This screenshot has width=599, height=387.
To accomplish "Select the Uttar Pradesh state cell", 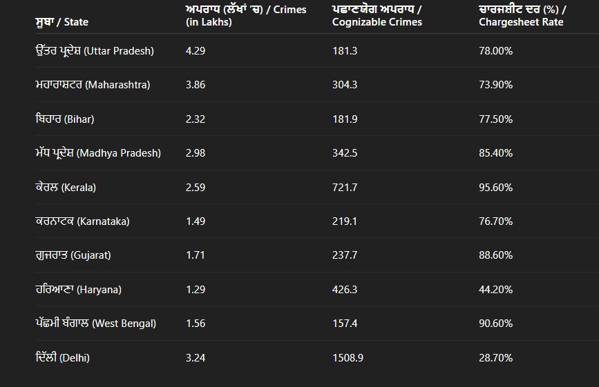I will click(x=95, y=51).
